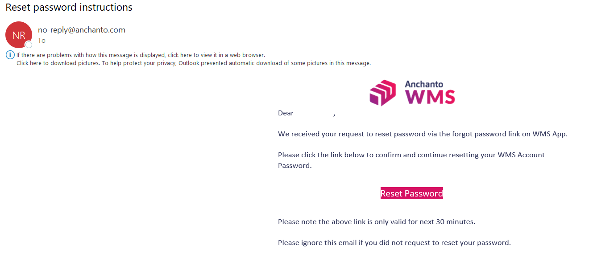Click here to download pictures notice

tap(194, 63)
